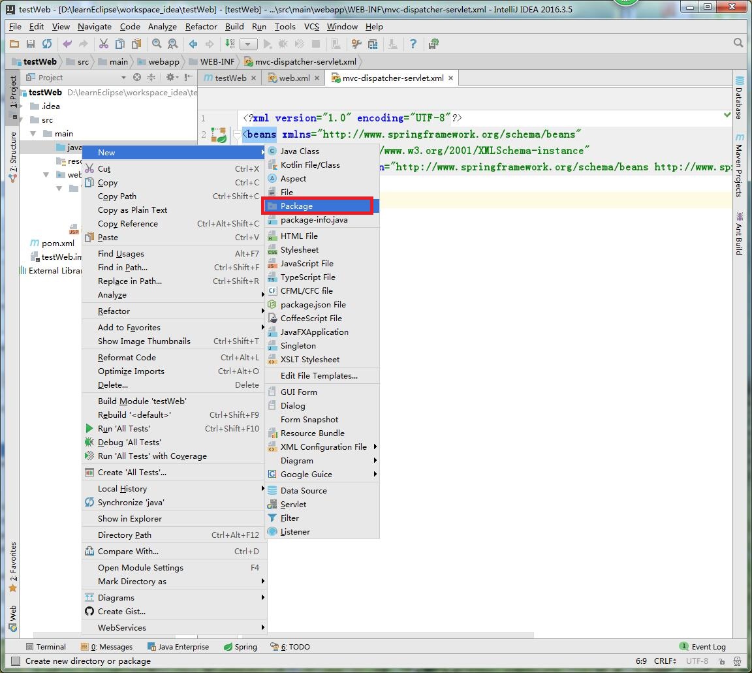The image size is (752, 673).
Task: Click the Synchronize toolbar icon
Action: click(46, 44)
